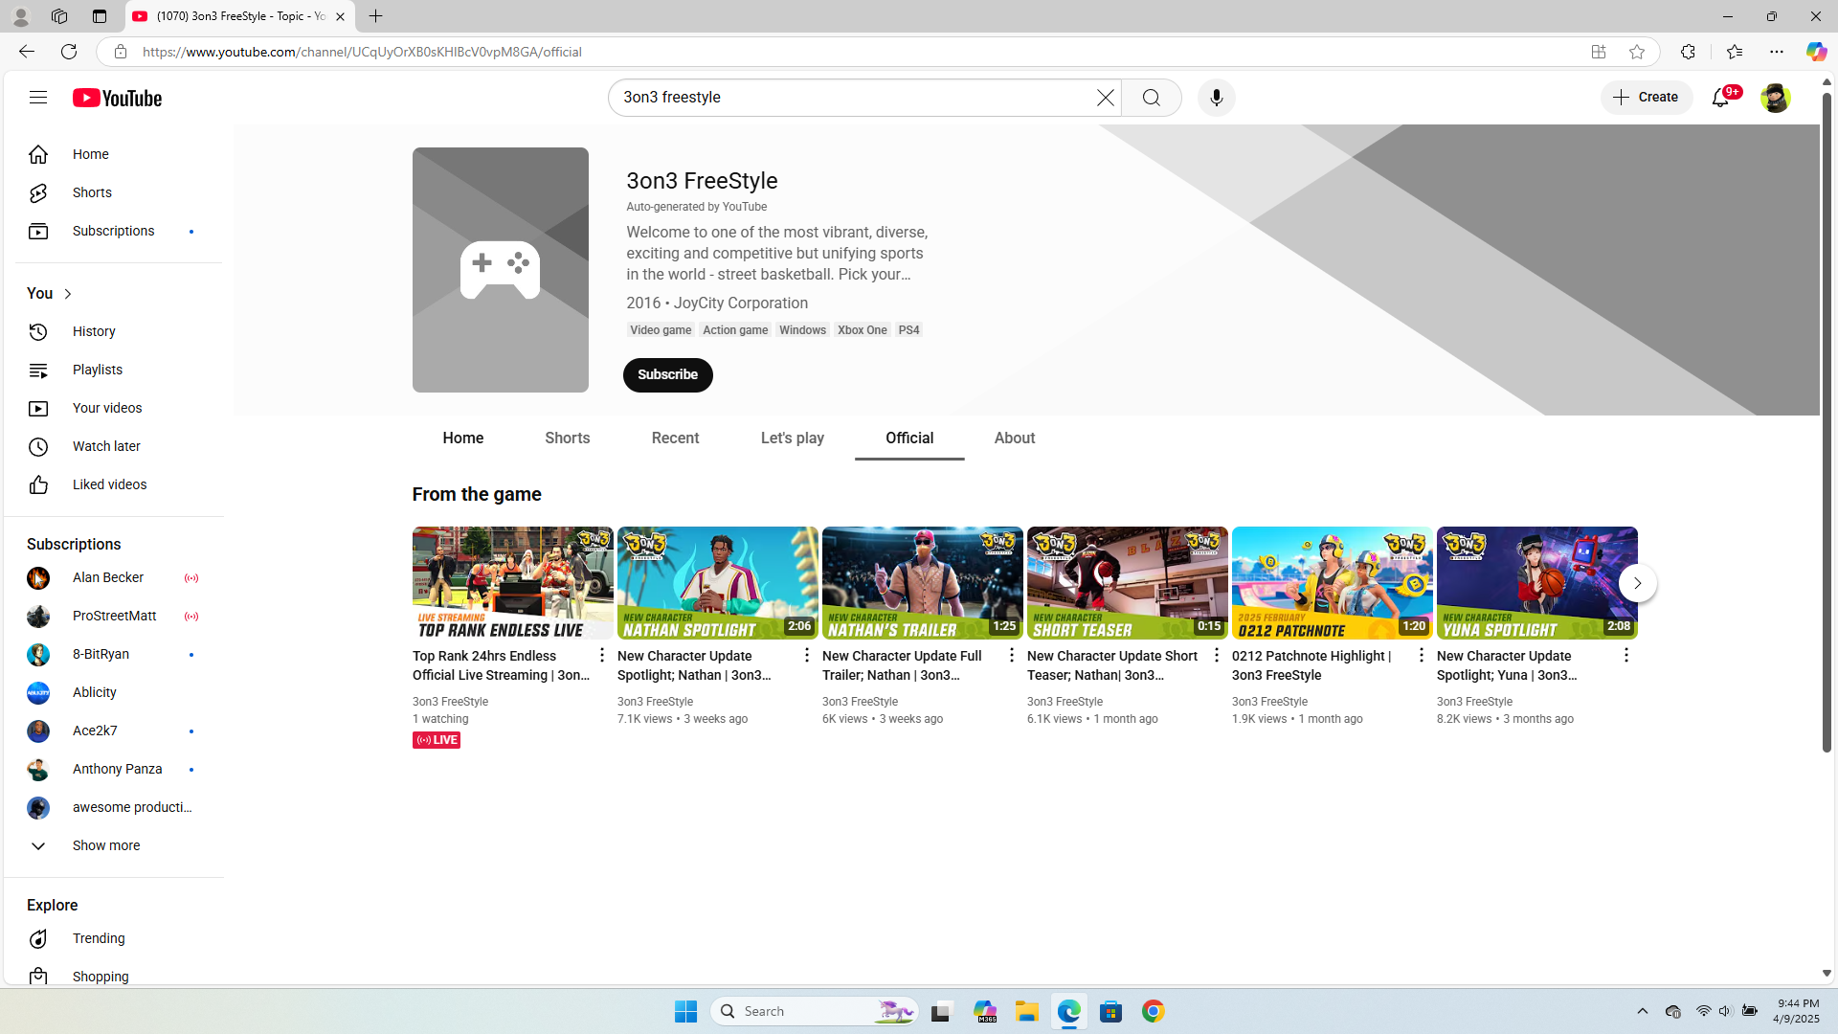
Task: Expand the You section chevron
Action: point(68,294)
